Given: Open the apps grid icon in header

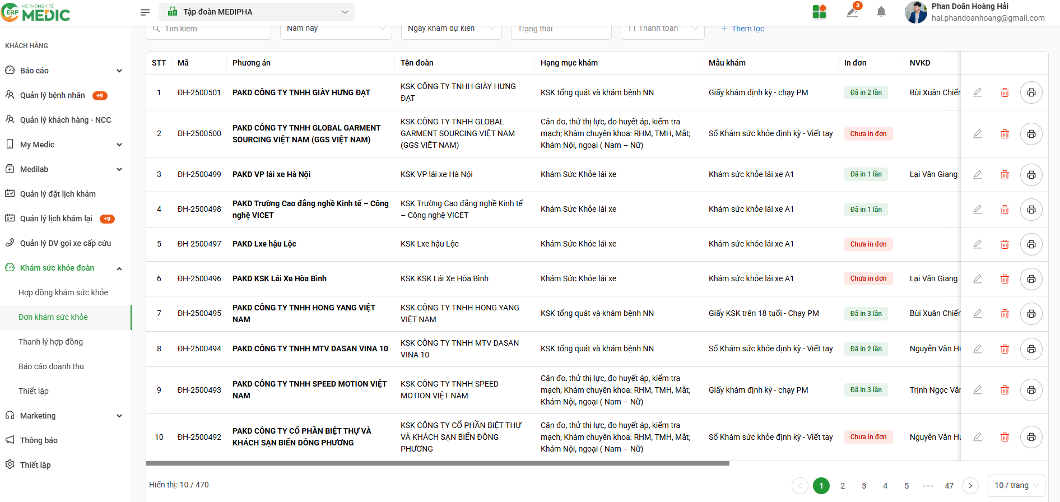Looking at the screenshot, I should point(819,12).
